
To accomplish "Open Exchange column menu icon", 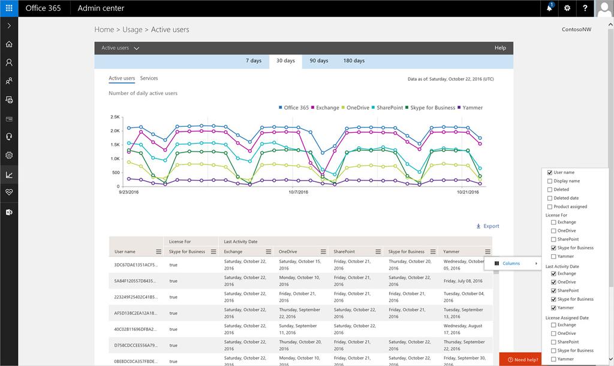I will pos(268,252).
